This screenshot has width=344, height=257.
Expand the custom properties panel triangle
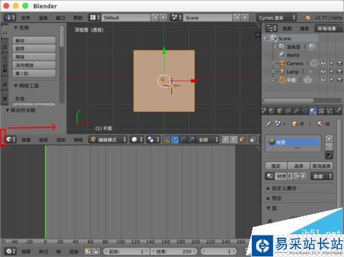[268, 188]
